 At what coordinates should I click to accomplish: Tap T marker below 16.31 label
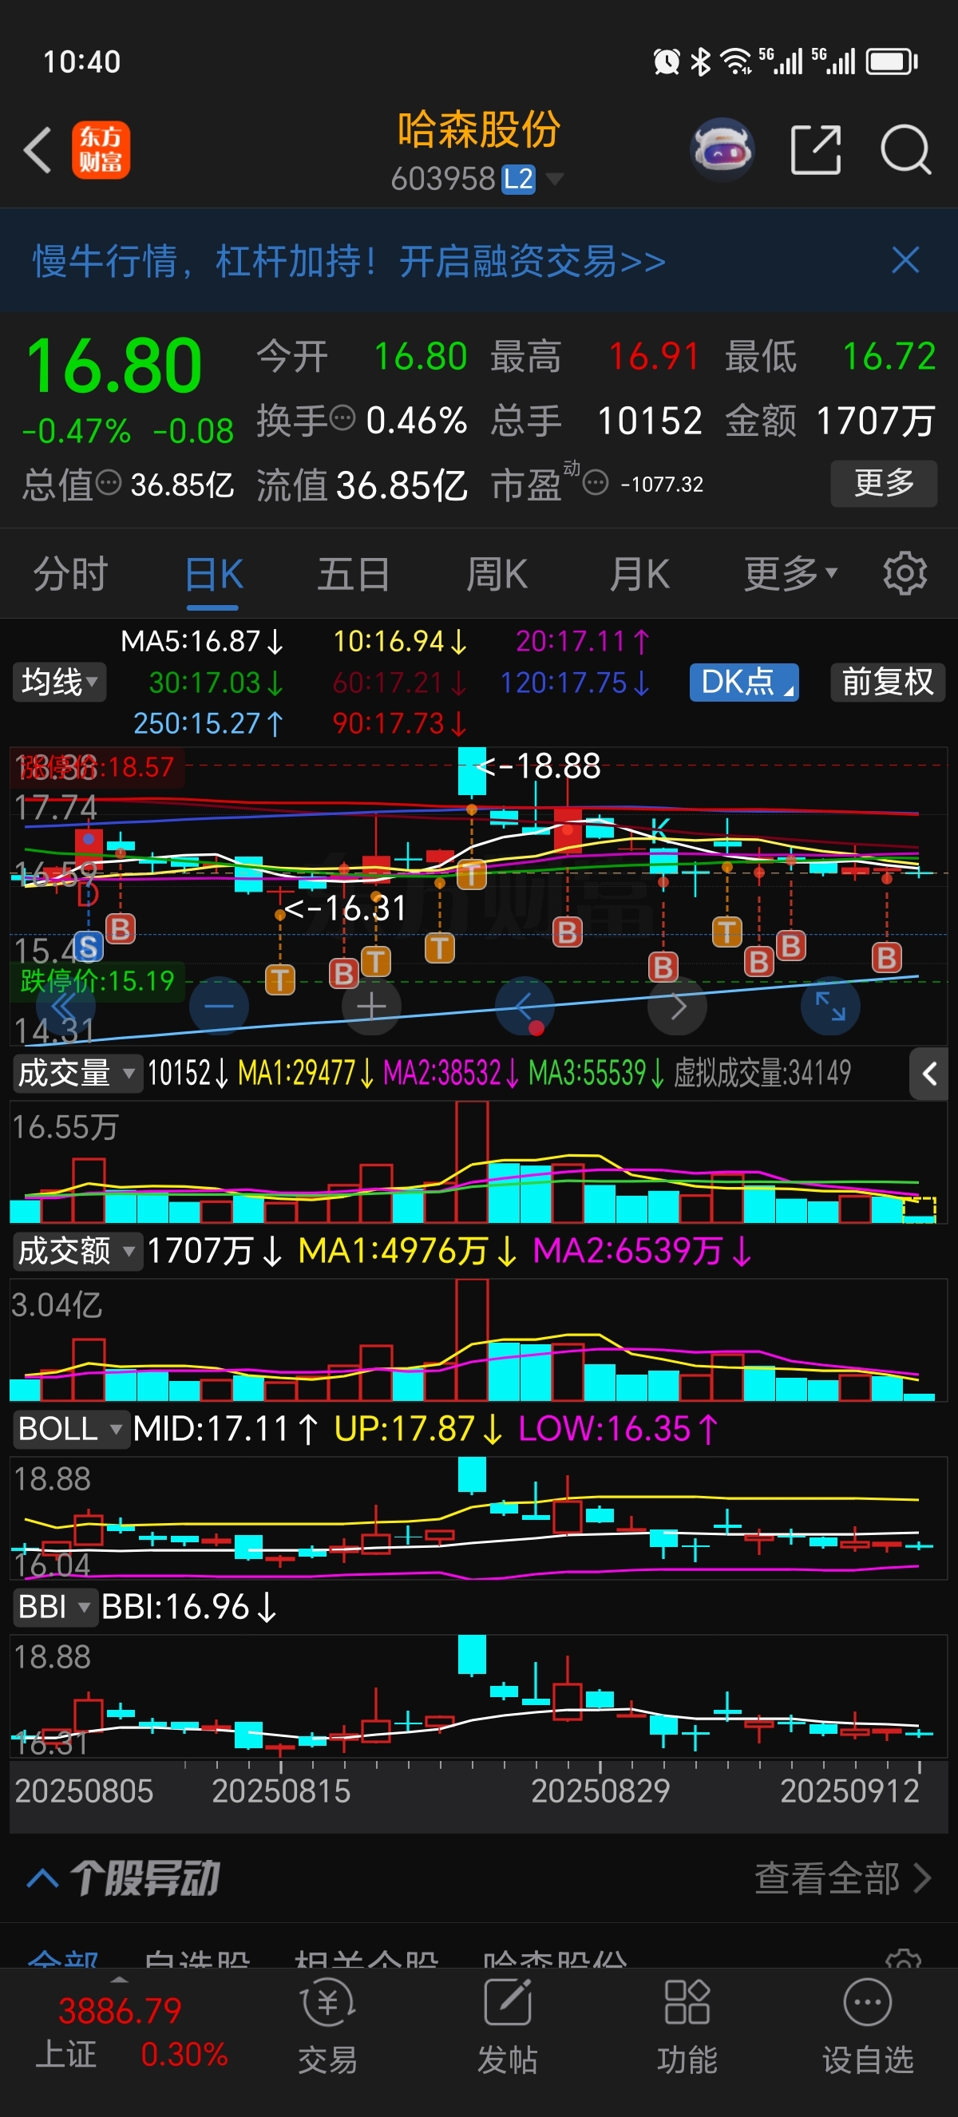coord(279,979)
